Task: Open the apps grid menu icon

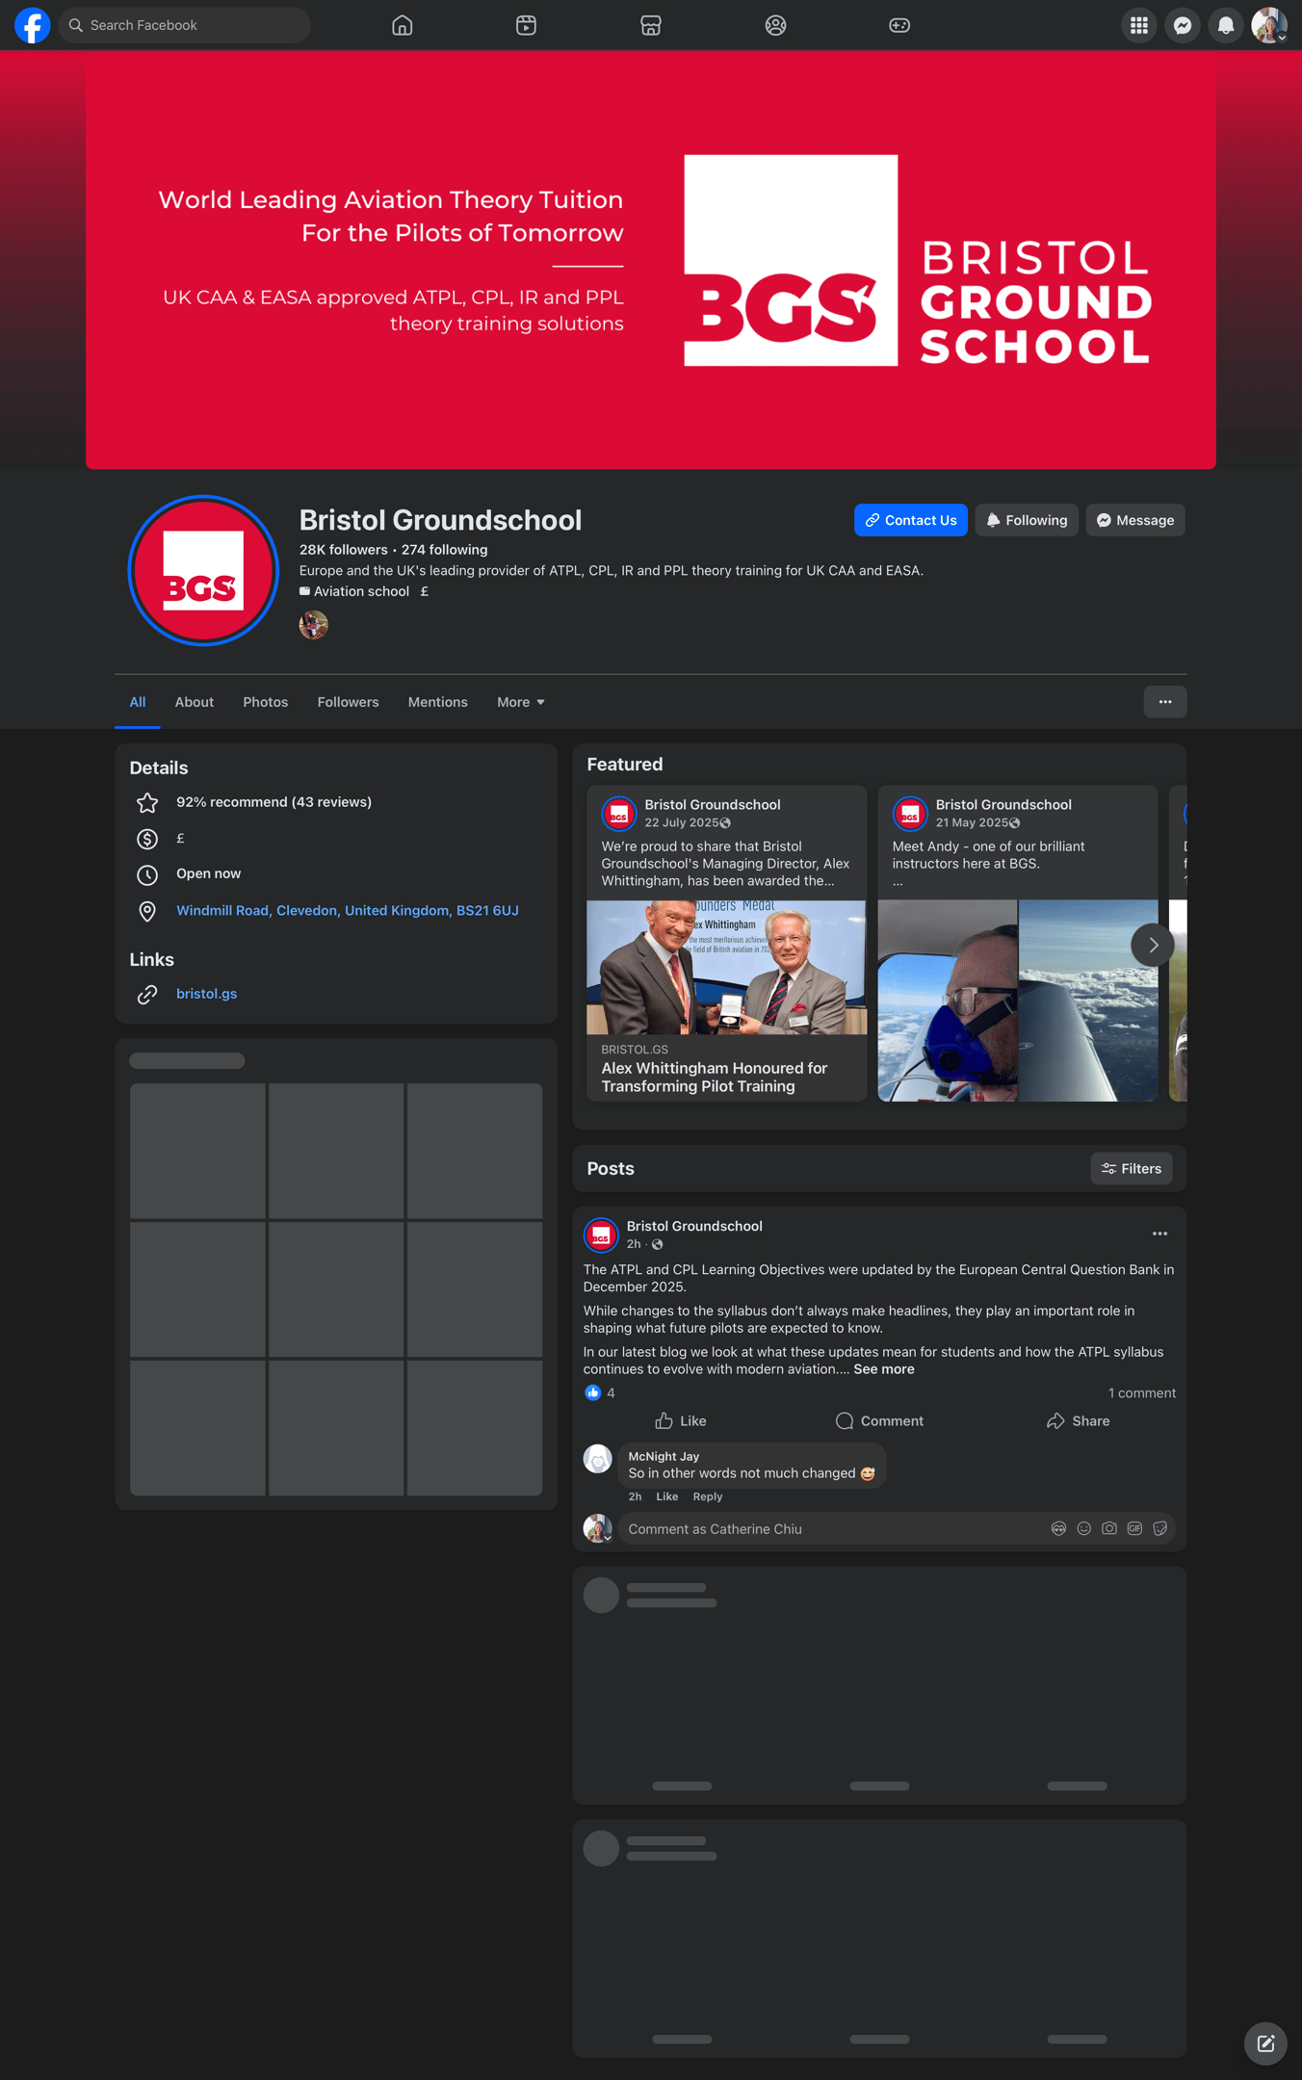Action: (x=1139, y=25)
